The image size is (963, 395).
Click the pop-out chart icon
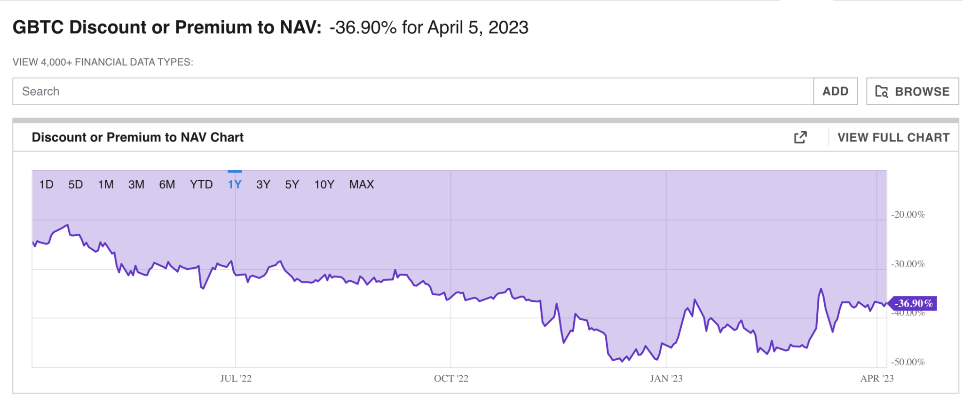pyautogui.click(x=800, y=137)
